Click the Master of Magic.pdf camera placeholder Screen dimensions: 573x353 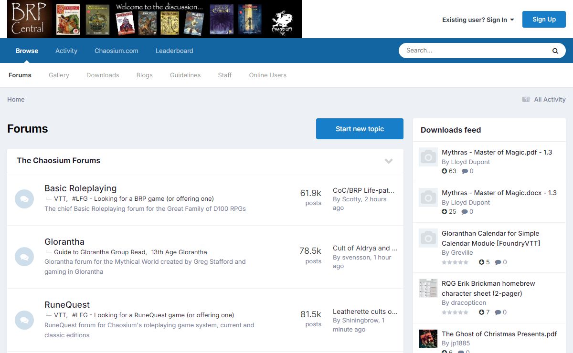428,157
